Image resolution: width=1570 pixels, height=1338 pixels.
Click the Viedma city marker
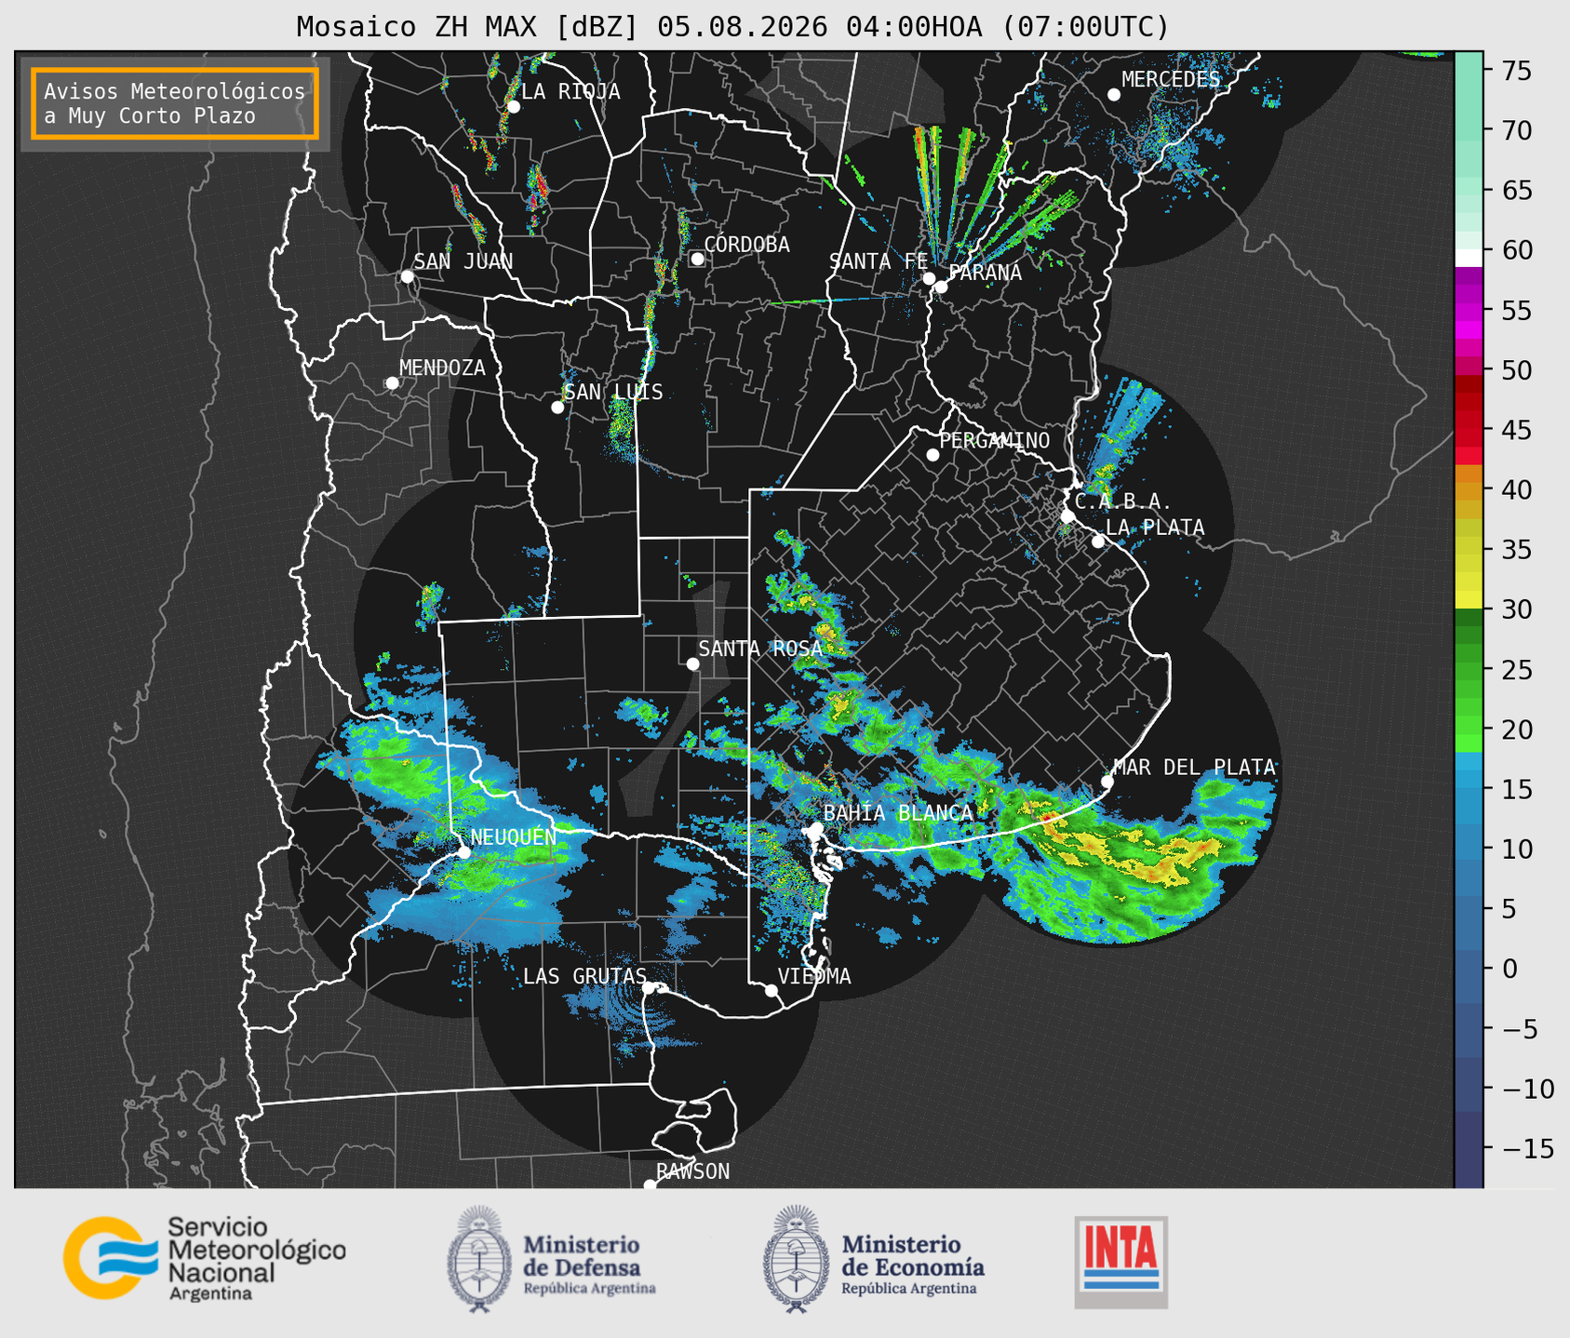771,990
